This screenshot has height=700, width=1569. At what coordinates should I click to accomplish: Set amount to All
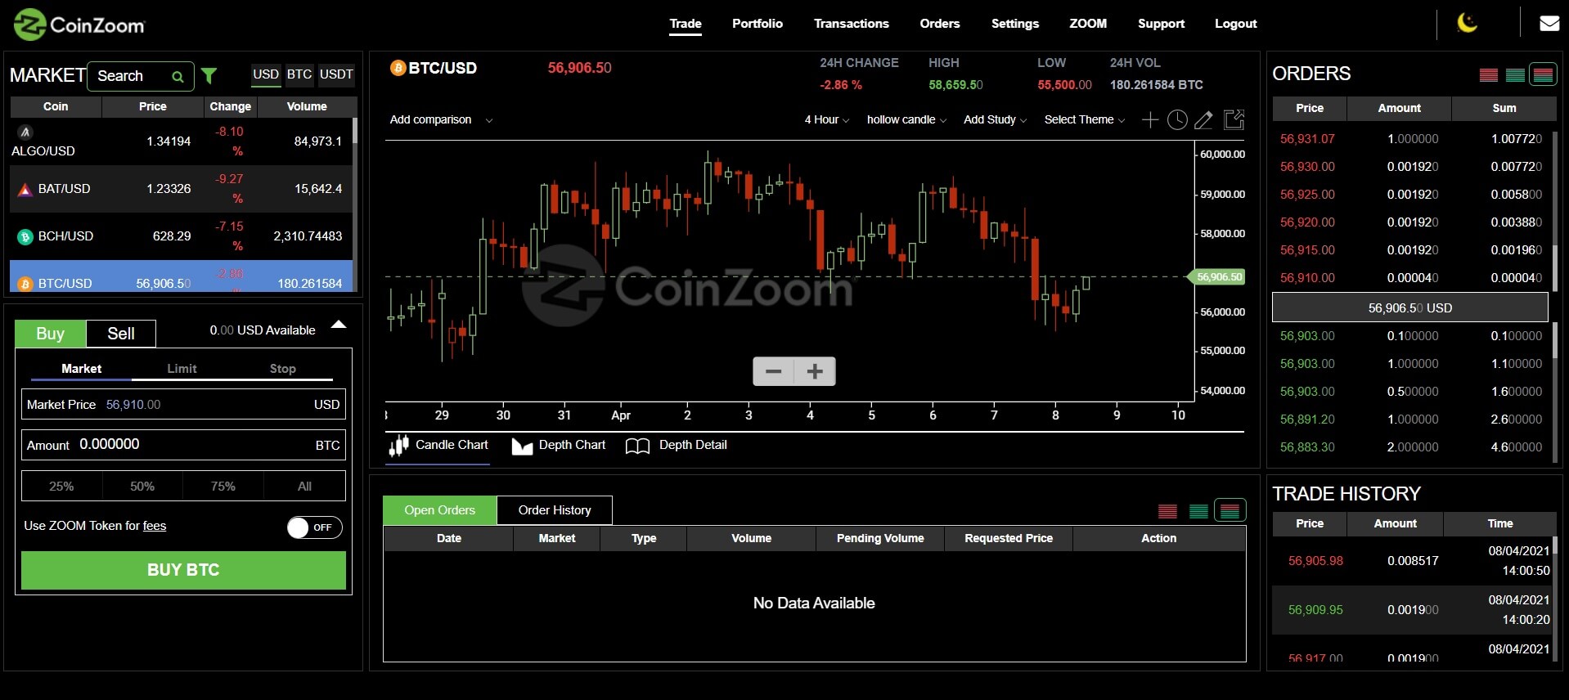pyautogui.click(x=304, y=487)
